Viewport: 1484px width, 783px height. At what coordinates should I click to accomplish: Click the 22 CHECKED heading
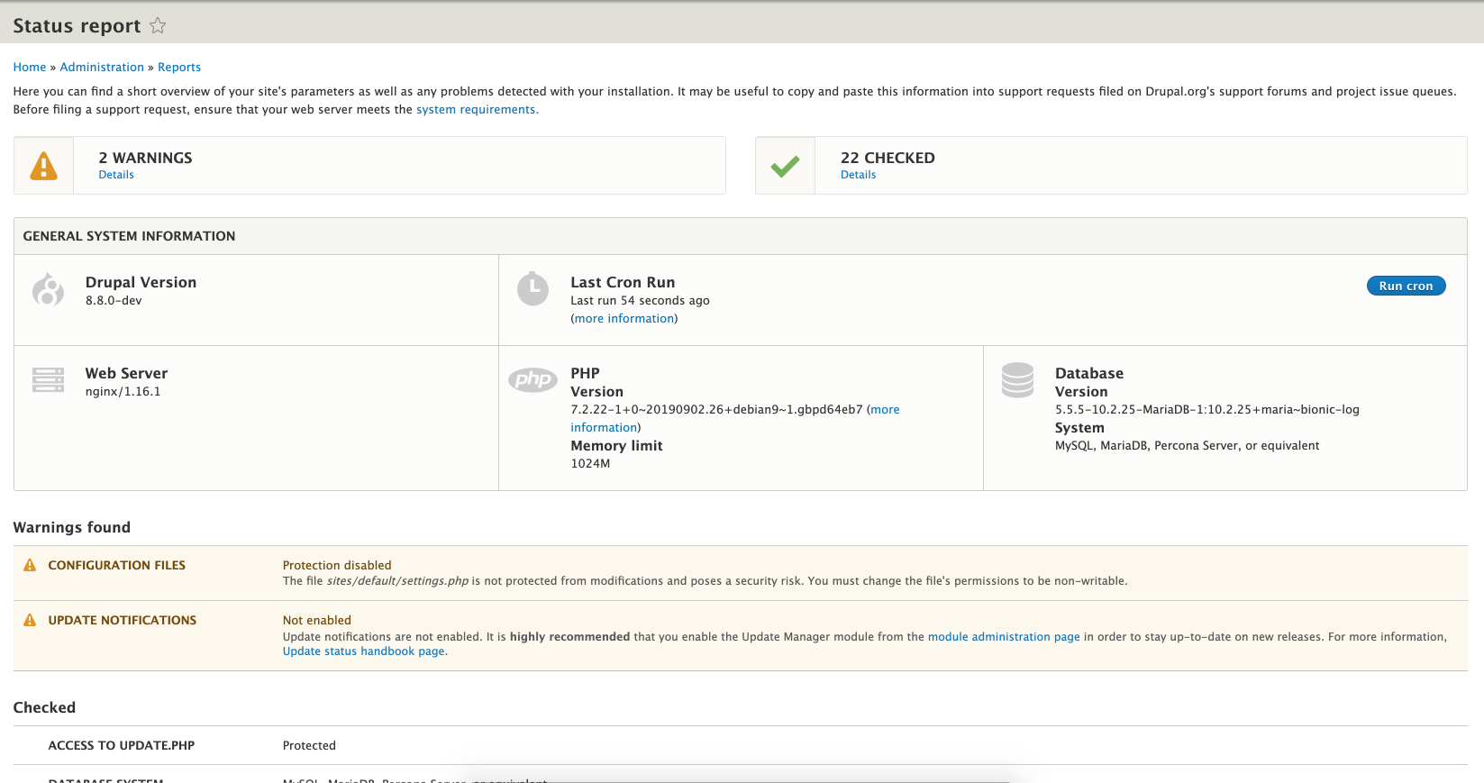[888, 158]
